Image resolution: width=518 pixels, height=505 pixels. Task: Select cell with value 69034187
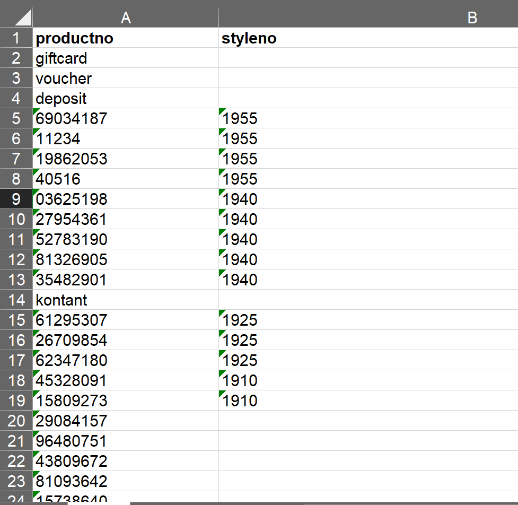pyautogui.click(x=126, y=118)
